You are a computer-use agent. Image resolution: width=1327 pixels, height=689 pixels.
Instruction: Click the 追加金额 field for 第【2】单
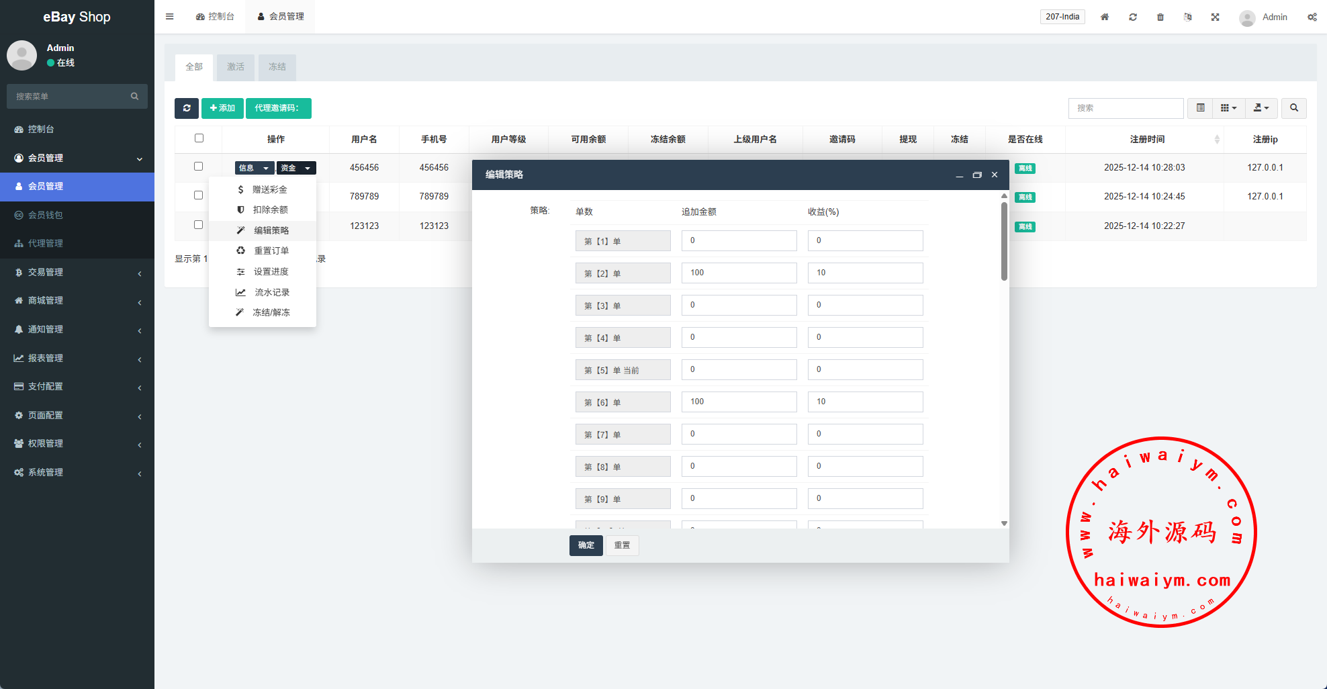(739, 273)
